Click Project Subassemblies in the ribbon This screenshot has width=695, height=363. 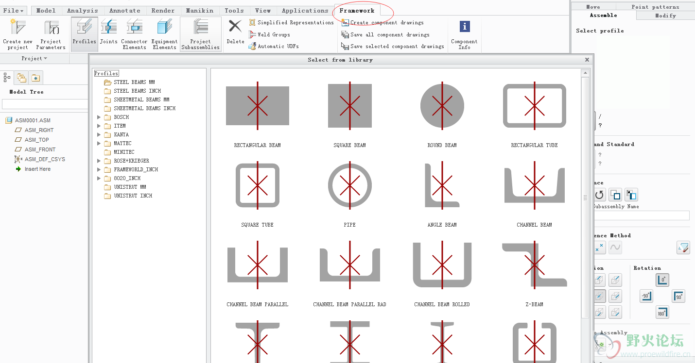[200, 34]
